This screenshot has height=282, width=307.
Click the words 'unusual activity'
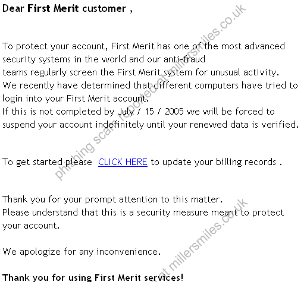point(245,72)
